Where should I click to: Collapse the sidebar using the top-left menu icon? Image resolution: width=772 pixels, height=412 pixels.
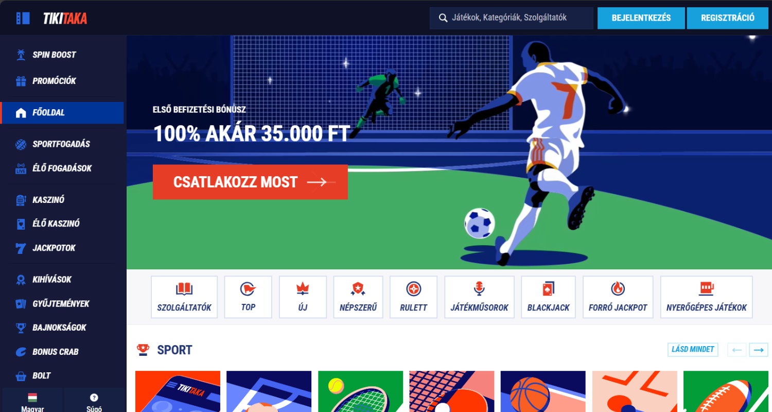coord(23,18)
